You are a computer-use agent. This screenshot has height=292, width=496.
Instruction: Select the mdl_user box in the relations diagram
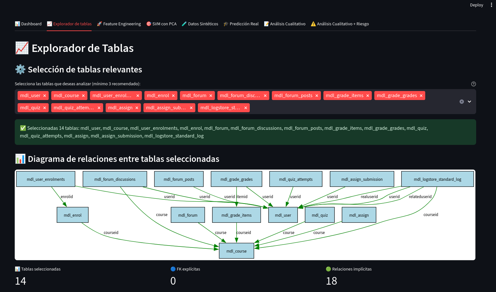click(283, 215)
